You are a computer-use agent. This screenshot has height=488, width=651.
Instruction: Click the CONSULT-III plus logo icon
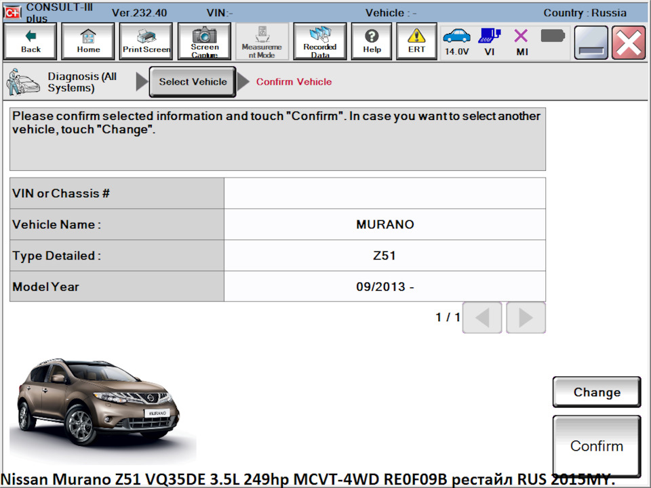(12, 11)
